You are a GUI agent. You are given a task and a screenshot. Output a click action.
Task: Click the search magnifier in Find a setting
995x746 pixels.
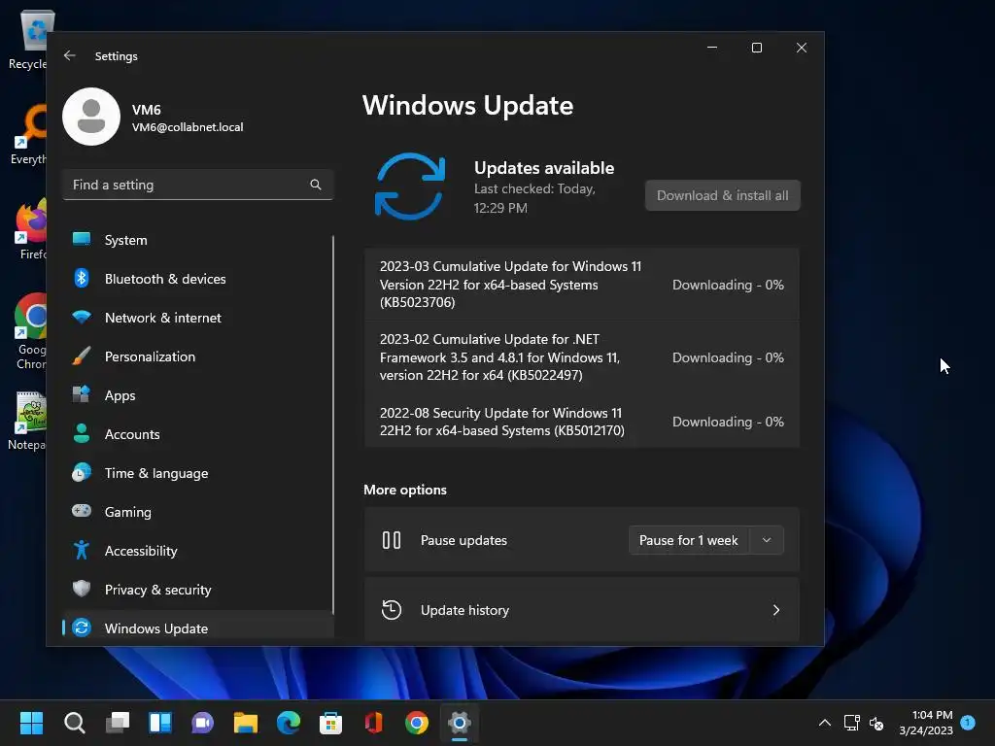coord(316,185)
